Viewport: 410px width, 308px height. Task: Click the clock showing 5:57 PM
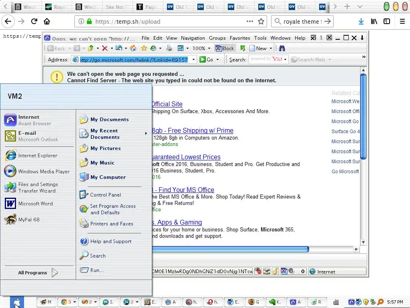point(395,302)
